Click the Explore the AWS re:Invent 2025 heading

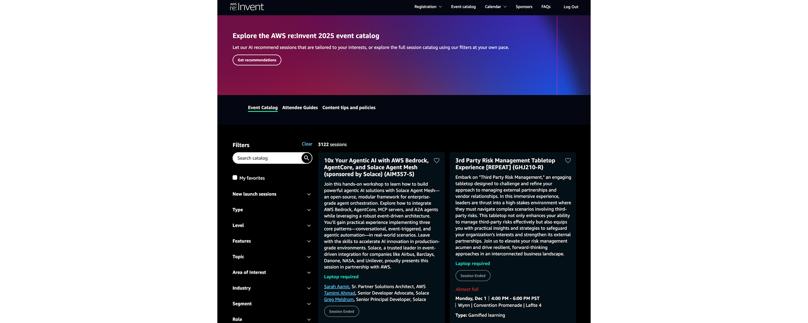pos(306,36)
